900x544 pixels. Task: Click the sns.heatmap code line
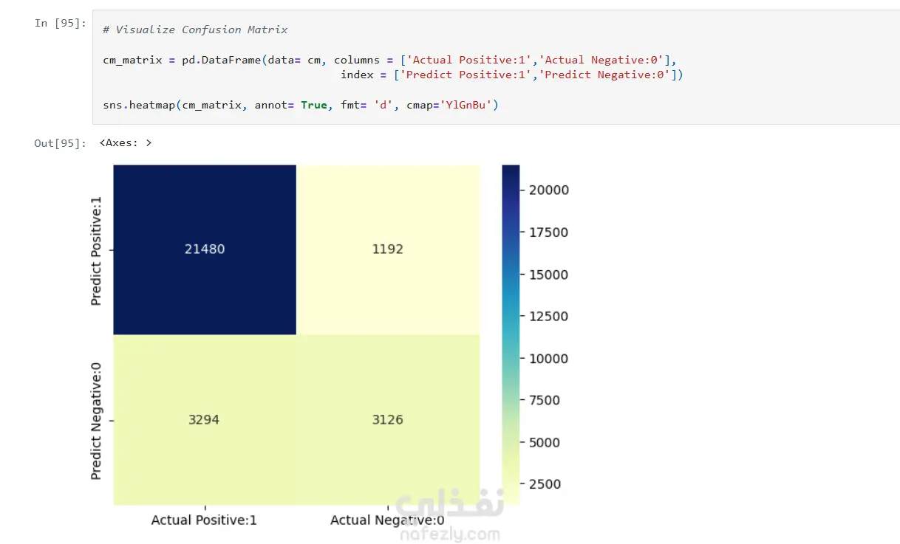click(301, 105)
